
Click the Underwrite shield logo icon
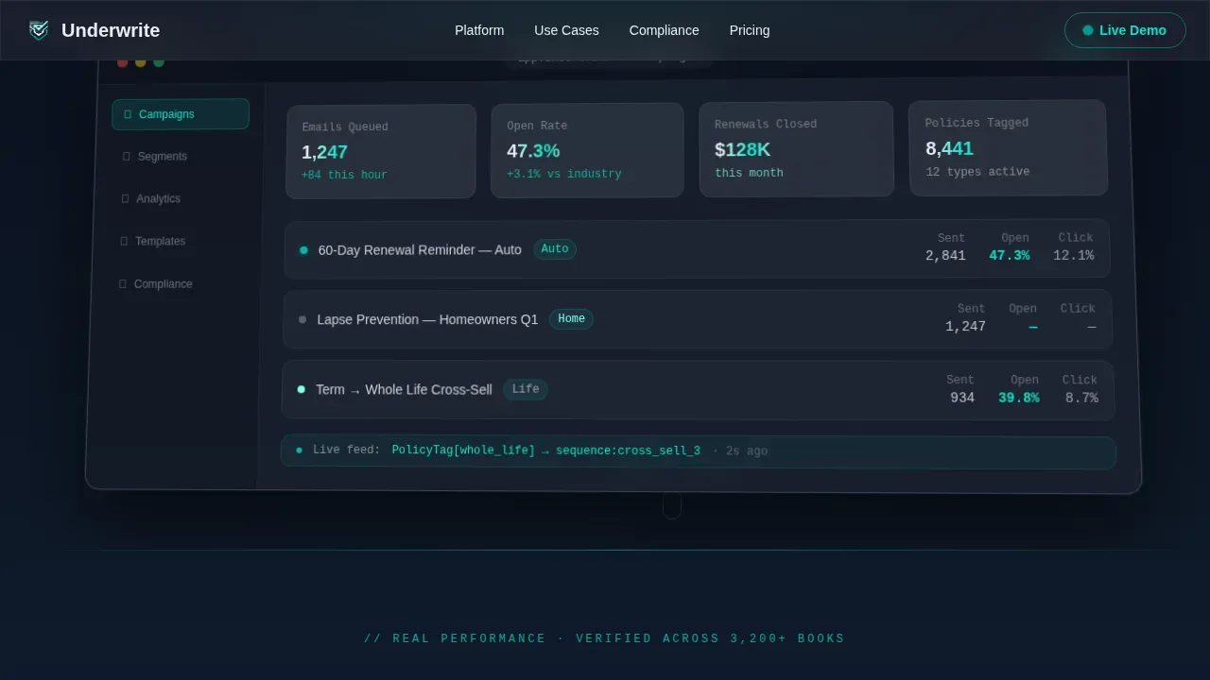pos(39,30)
